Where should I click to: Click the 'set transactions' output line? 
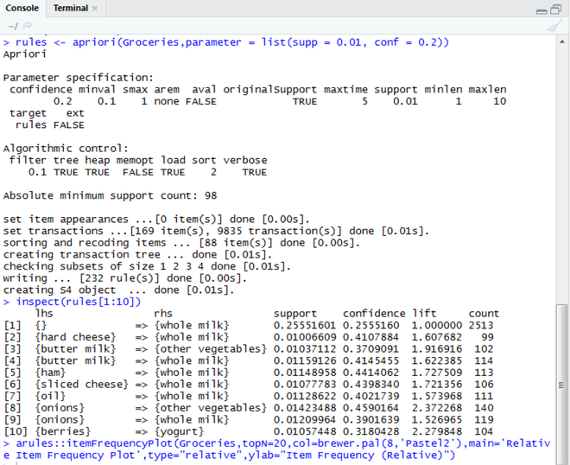[x=216, y=231]
